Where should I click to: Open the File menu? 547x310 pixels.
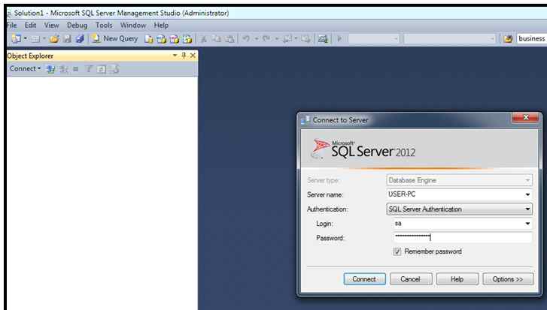pyautogui.click(x=11, y=26)
